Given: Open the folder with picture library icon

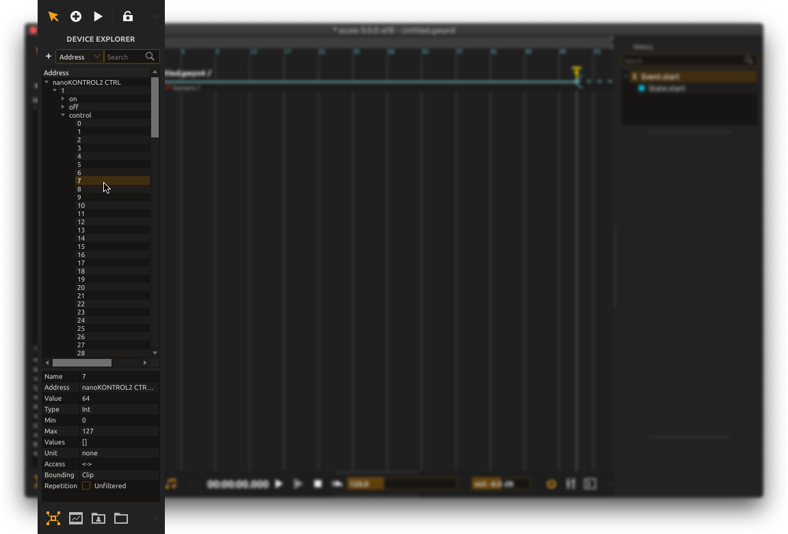Looking at the screenshot, I should point(98,518).
